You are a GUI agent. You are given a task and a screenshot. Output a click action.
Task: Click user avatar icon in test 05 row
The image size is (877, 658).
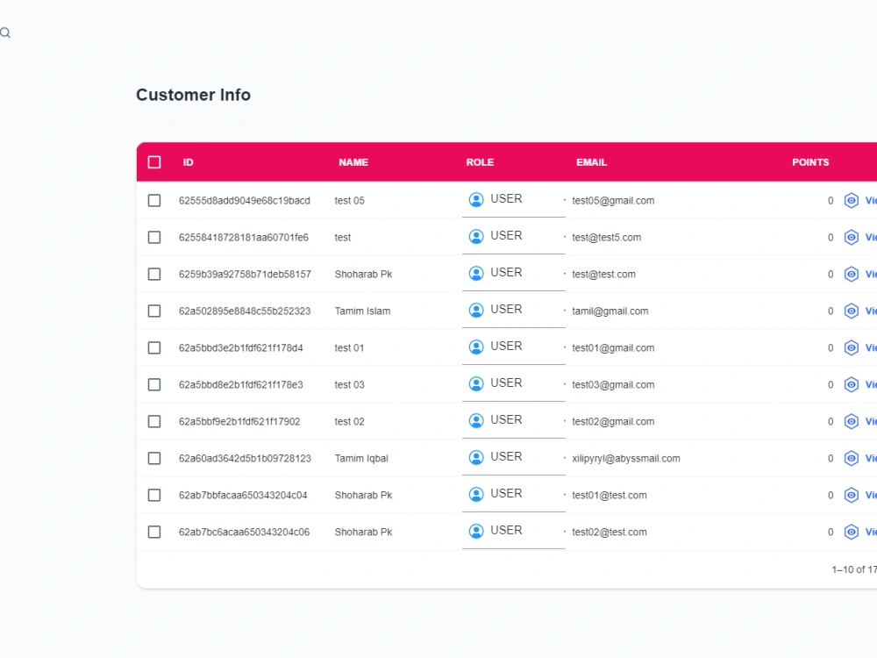click(x=476, y=200)
